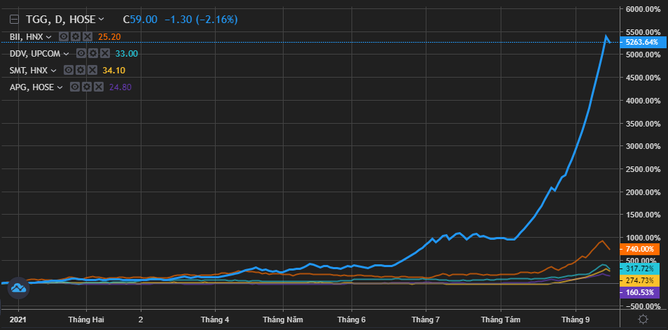This screenshot has height=330, width=668.
Task: Click the 2021 label on time axis
Action: [x=19, y=320]
